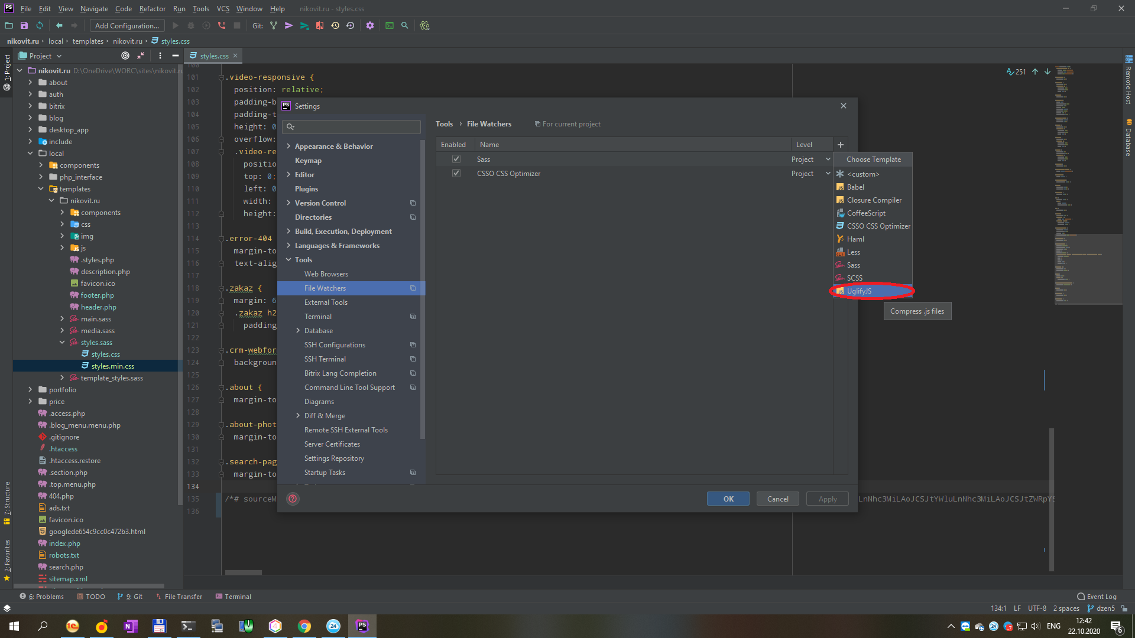Open OneNote from the taskbar
The height and width of the screenshot is (638, 1135).
point(131,626)
